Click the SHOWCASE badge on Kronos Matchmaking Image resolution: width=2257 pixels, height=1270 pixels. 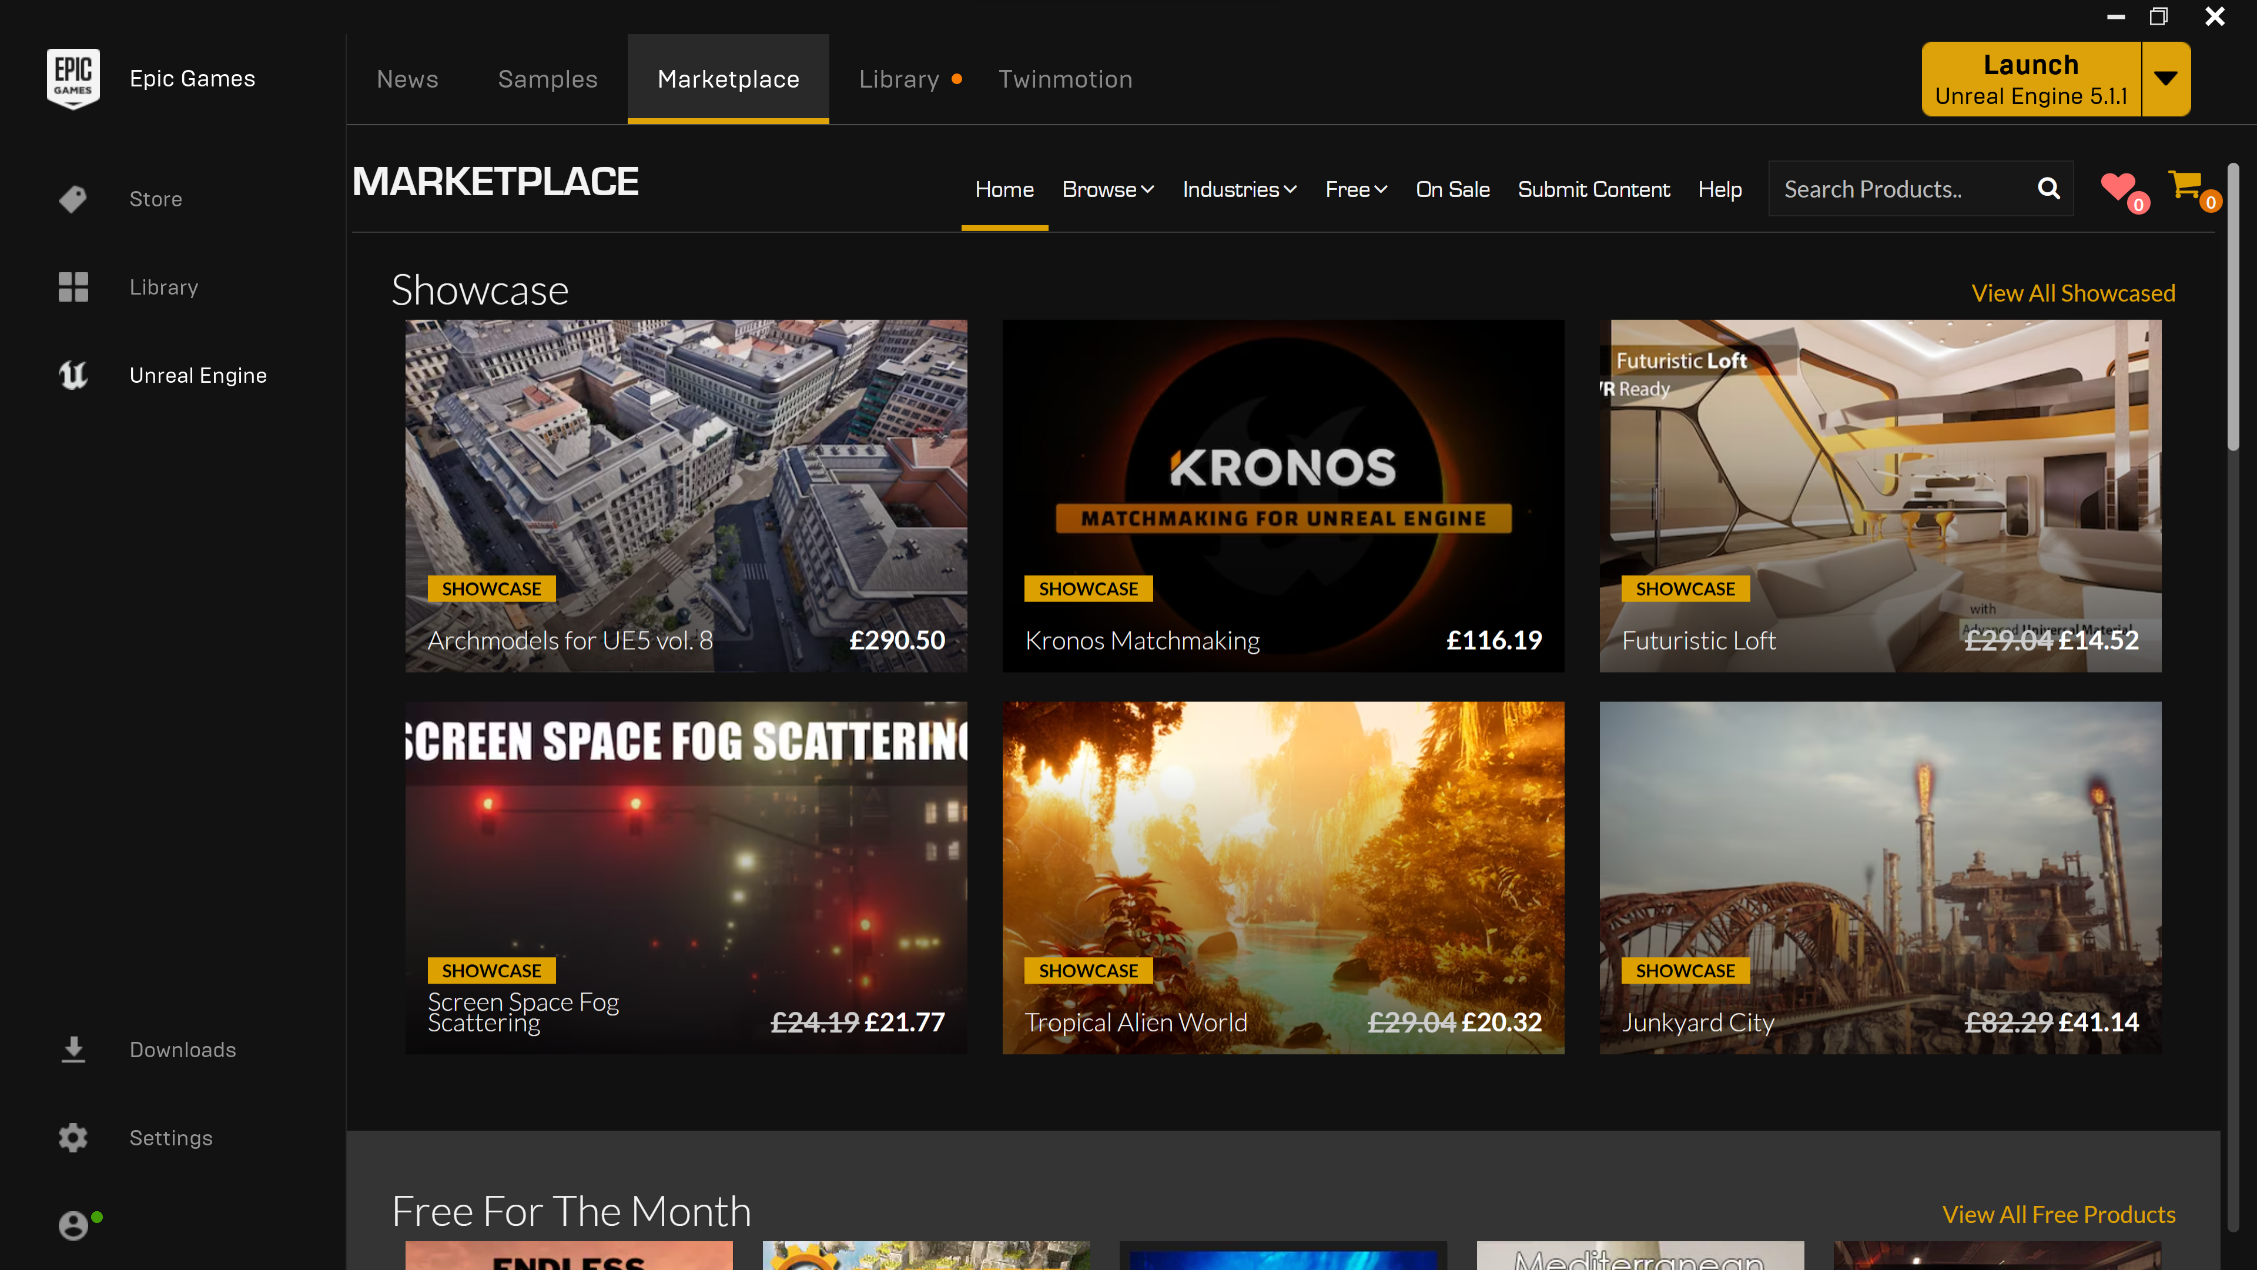pos(1088,589)
